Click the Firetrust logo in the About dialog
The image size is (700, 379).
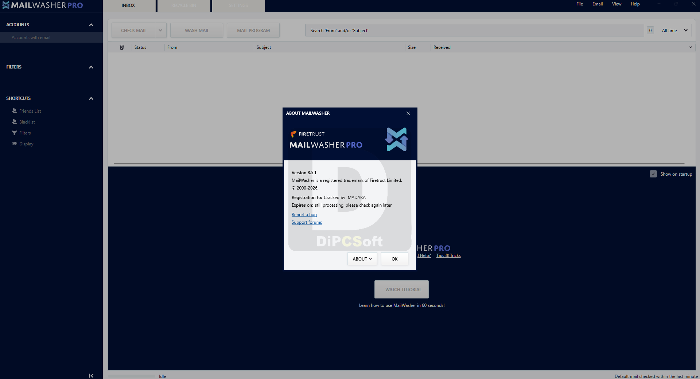[x=307, y=134]
